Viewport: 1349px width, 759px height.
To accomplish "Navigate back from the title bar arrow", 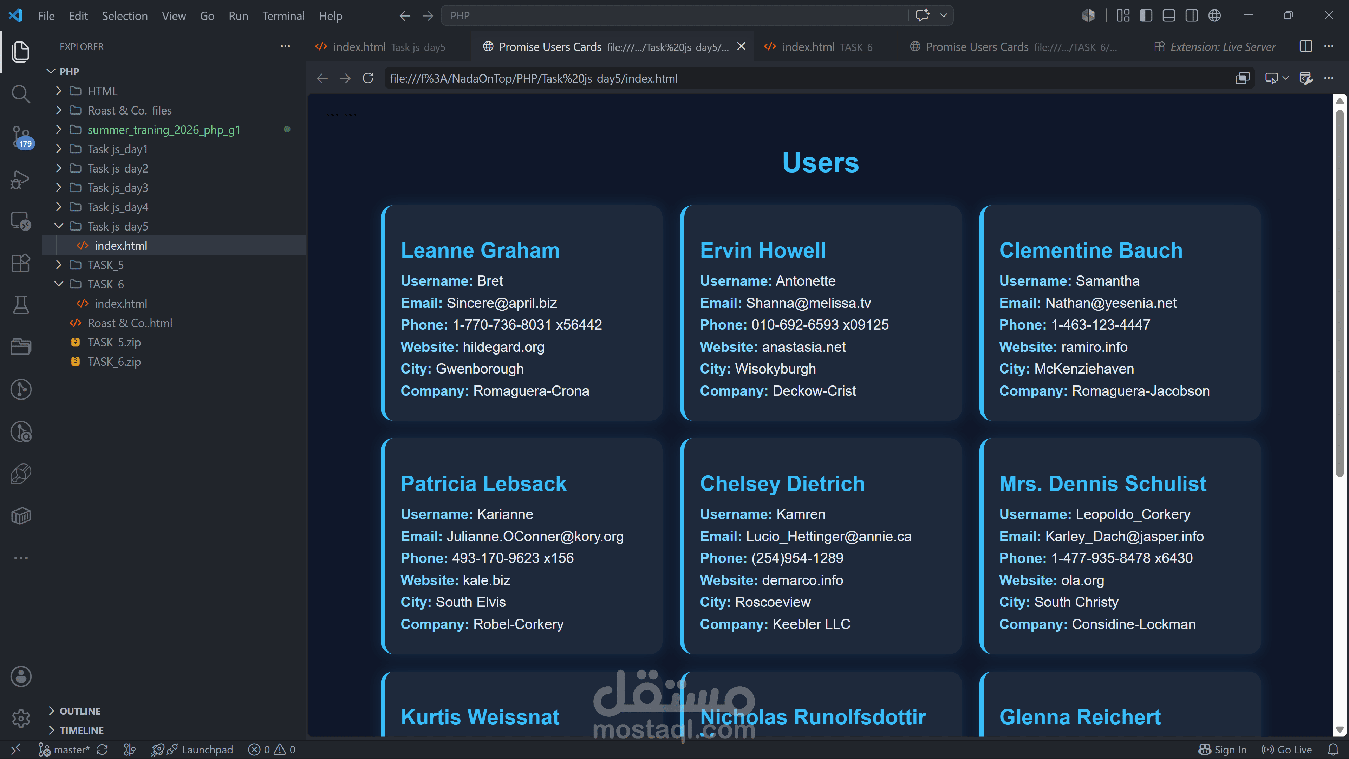I will coord(405,16).
